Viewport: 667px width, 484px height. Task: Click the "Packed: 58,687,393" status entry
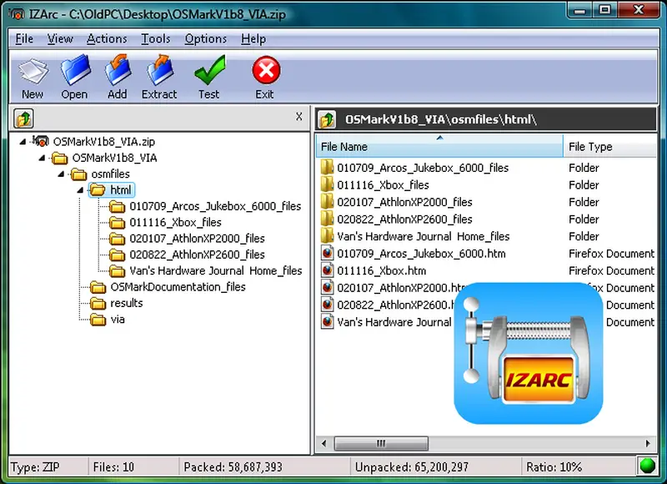[233, 467]
